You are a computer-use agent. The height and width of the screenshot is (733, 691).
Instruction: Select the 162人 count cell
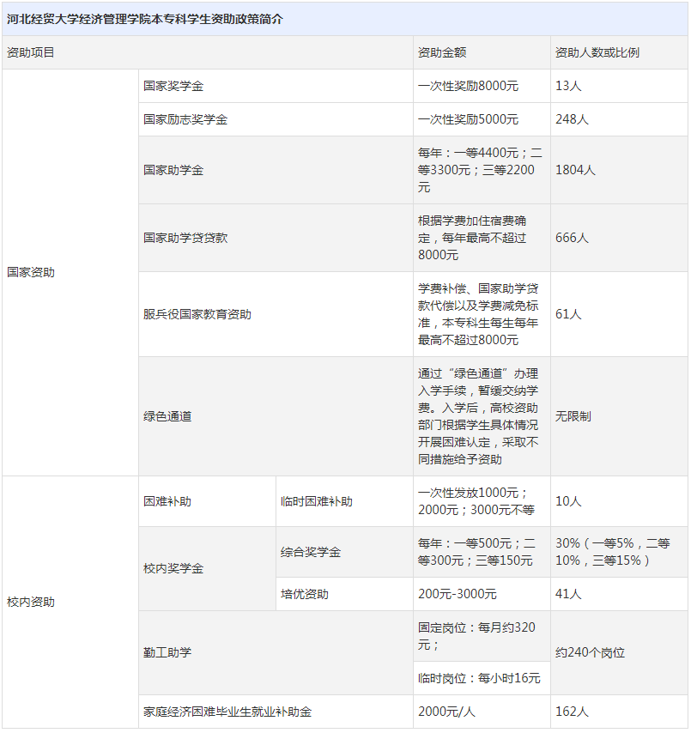click(x=619, y=712)
